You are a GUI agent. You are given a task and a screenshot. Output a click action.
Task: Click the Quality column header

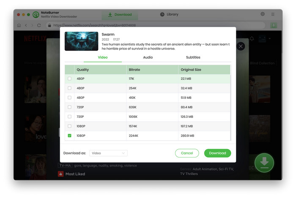(x=100, y=70)
